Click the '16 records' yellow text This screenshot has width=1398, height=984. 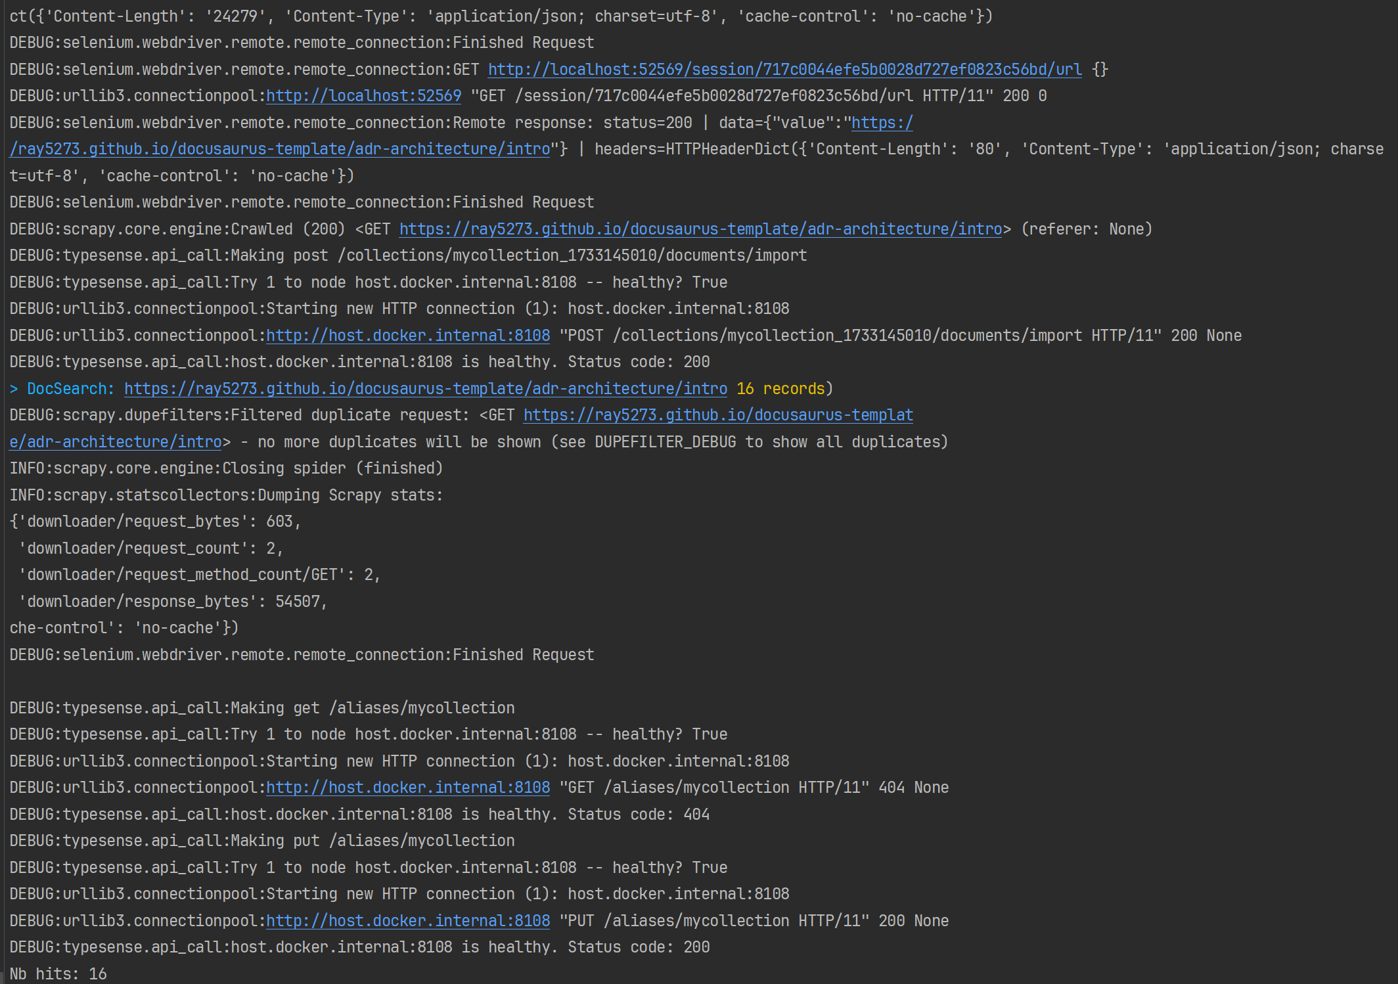point(780,389)
